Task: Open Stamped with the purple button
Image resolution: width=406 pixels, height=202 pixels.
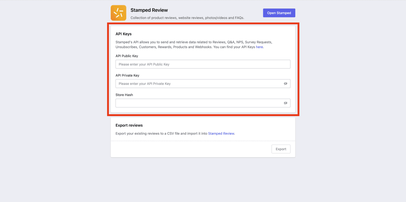Action: pos(279,13)
